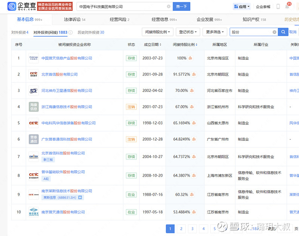
Task: Switch to the 法律诉讼 tab
Action: (x=74, y=19)
